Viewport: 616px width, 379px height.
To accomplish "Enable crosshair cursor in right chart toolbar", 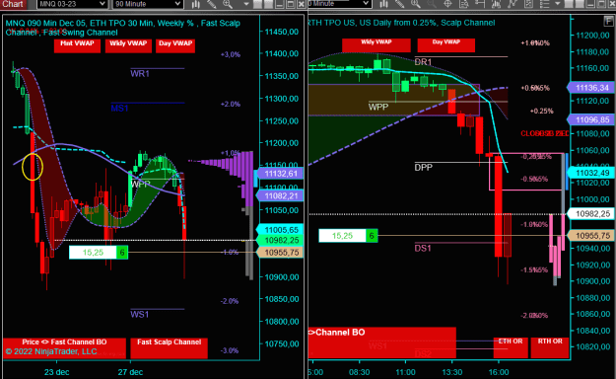I will coord(447,4).
